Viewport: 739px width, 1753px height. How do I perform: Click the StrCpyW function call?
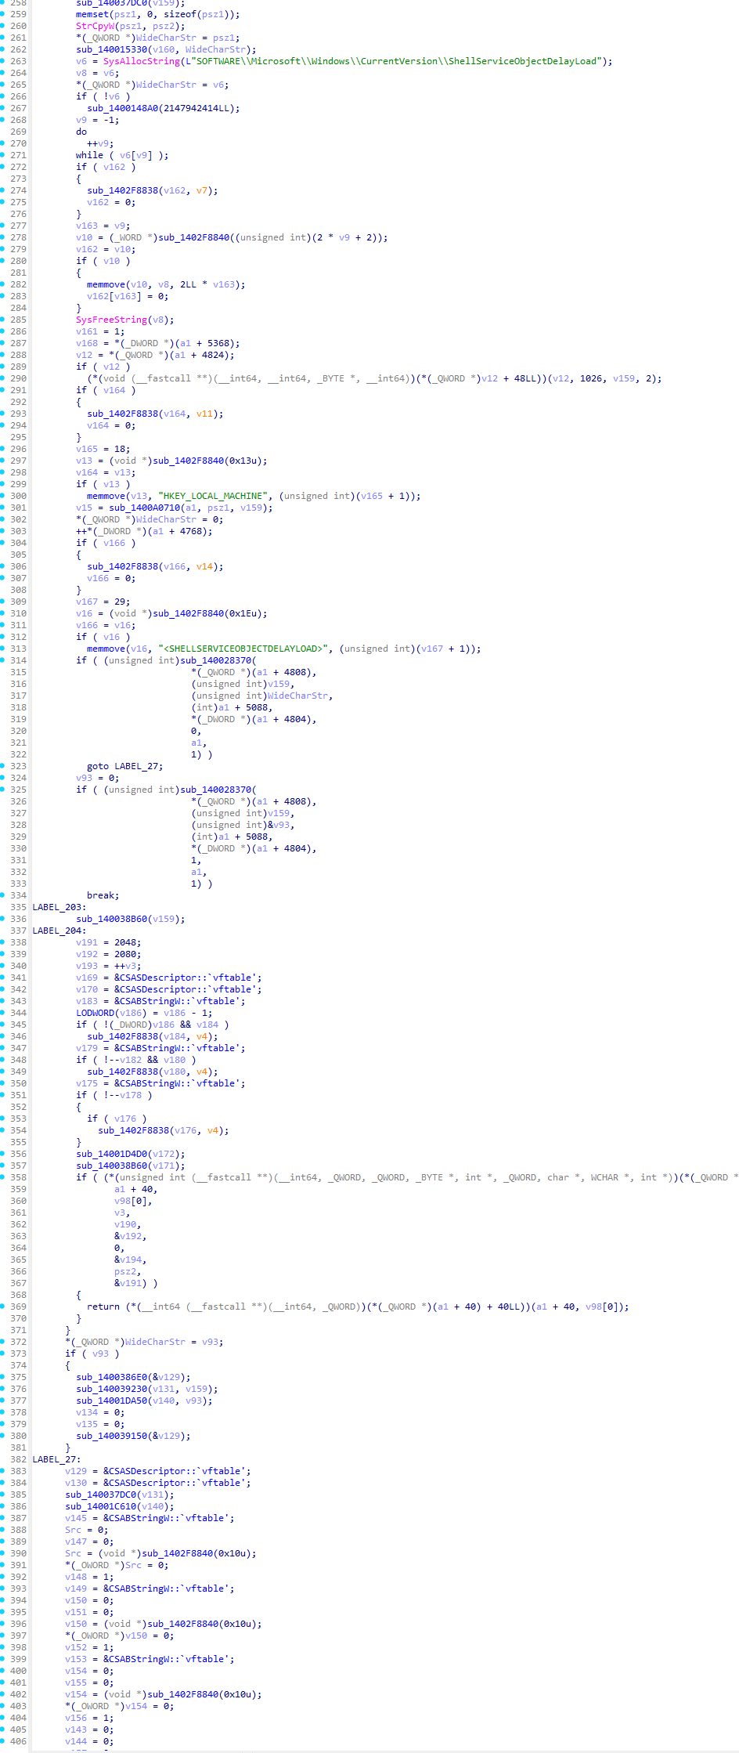[97, 26]
